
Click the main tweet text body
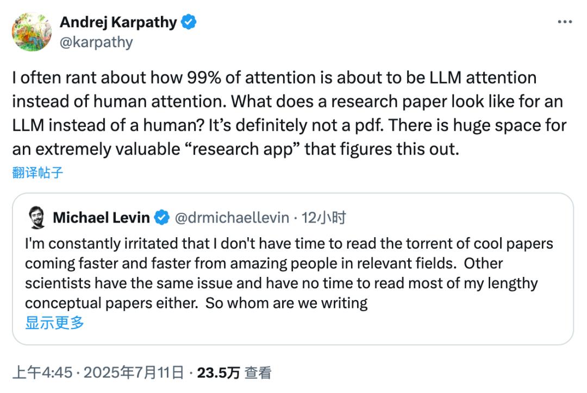tap(272, 113)
